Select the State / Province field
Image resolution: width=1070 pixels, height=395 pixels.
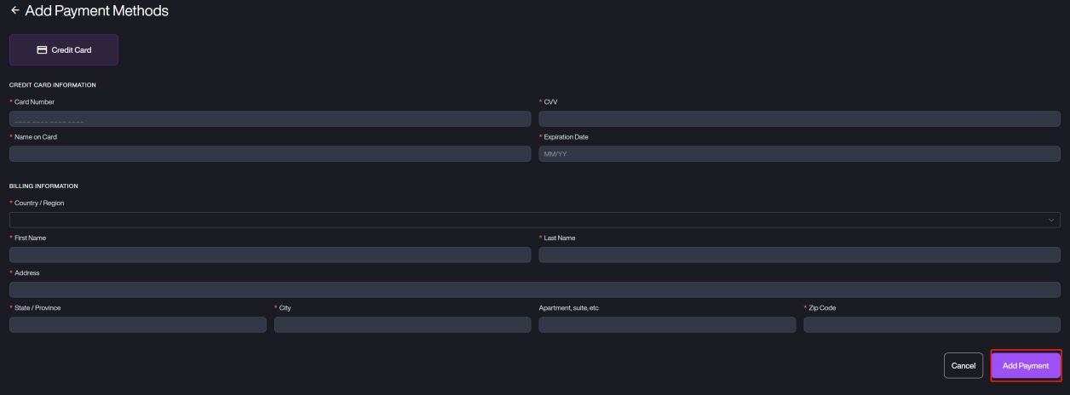pos(138,324)
